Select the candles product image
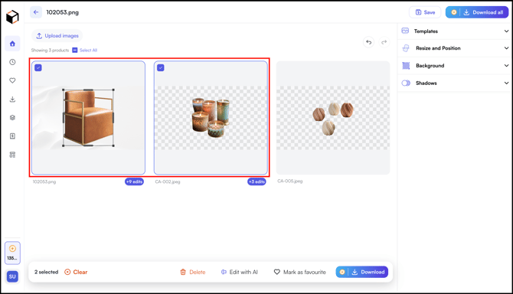 [211, 118]
